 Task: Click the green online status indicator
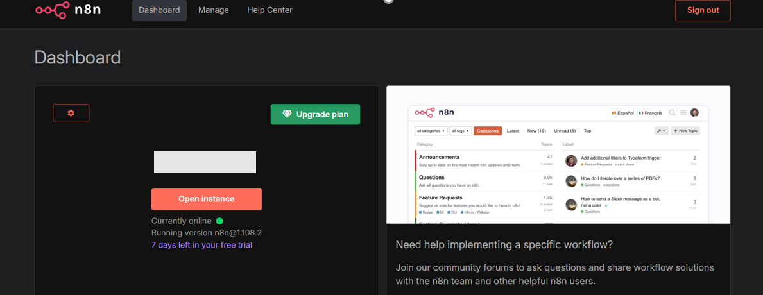click(x=219, y=221)
